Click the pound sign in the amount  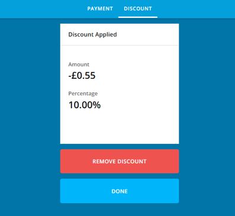(74, 76)
